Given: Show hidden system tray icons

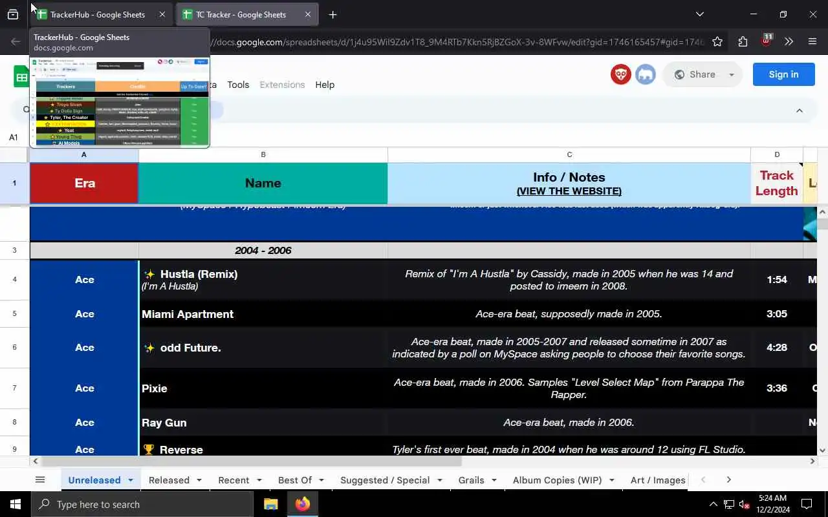Looking at the screenshot, I should point(714,504).
